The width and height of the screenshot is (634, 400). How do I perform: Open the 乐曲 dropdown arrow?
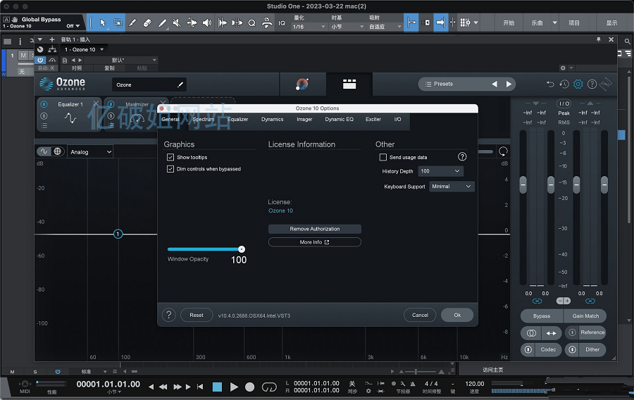coord(555,23)
